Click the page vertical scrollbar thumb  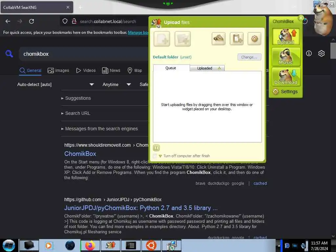[333, 51]
